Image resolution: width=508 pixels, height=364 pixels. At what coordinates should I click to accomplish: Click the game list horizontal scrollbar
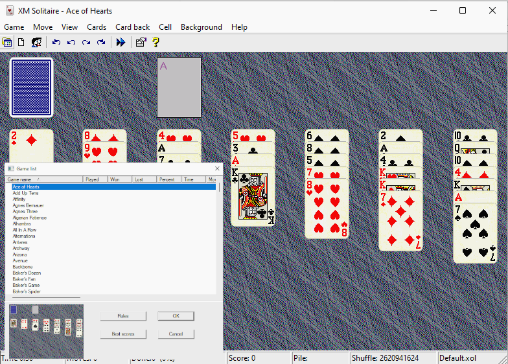(x=45, y=297)
